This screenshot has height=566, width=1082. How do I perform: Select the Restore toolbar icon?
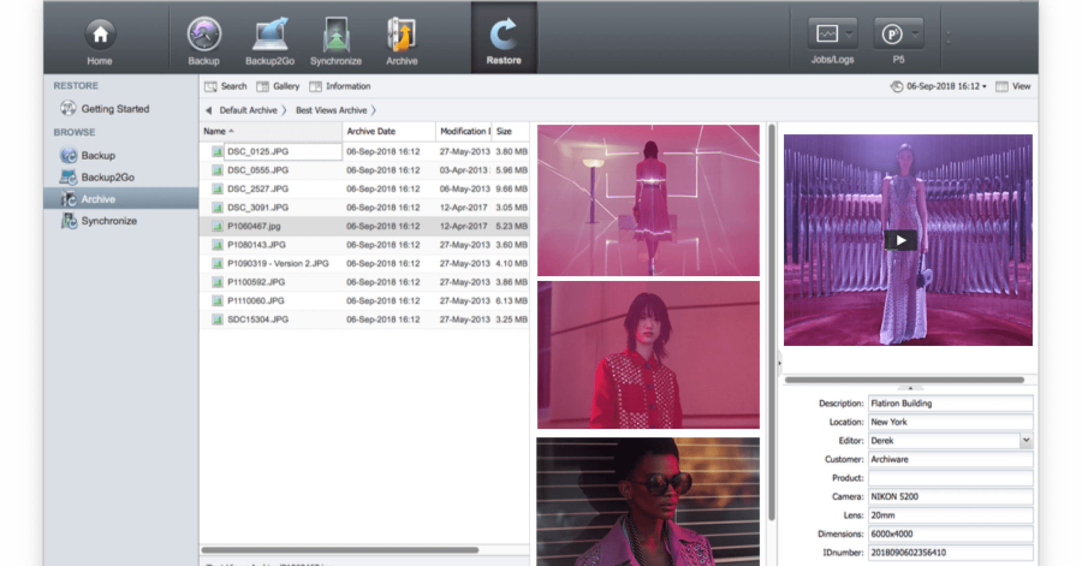coord(504,35)
